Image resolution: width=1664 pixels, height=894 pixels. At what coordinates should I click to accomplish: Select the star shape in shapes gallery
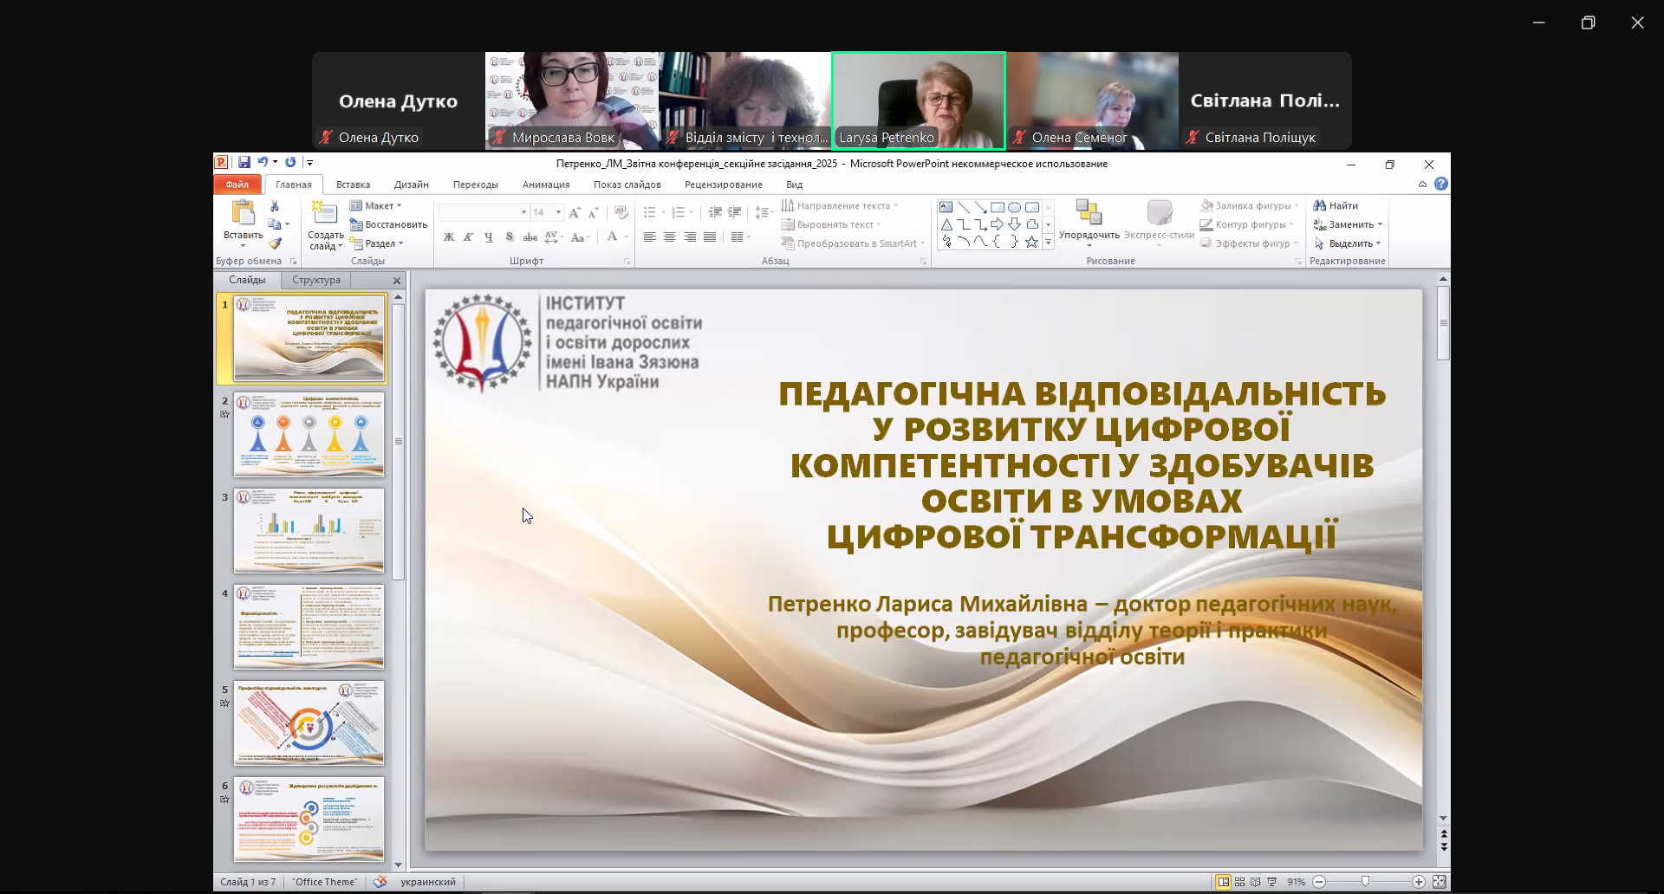pos(1031,243)
